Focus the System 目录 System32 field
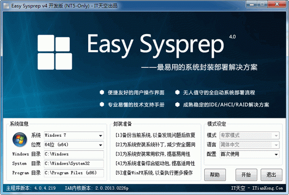The image size is (289, 195). click(74, 164)
